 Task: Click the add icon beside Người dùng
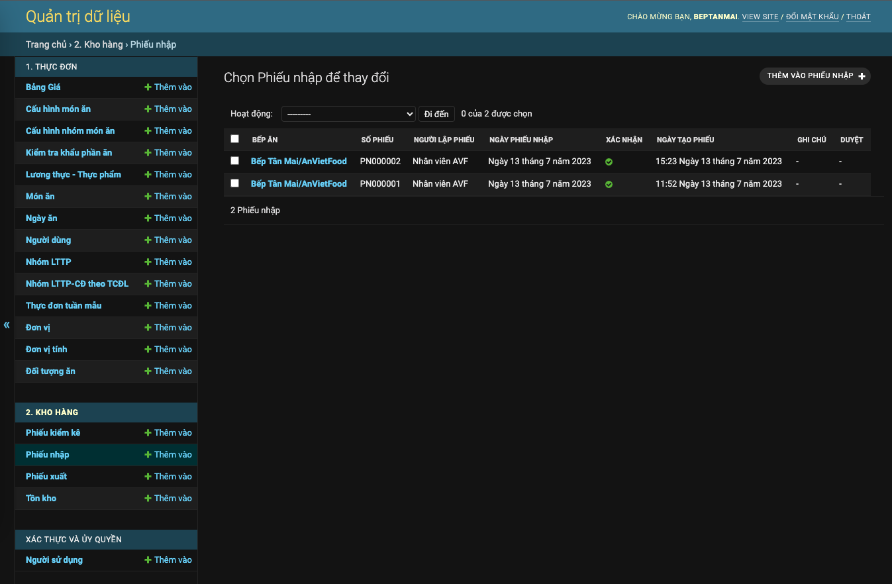click(x=146, y=240)
